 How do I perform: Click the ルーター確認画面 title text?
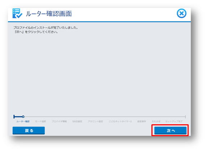(49, 14)
